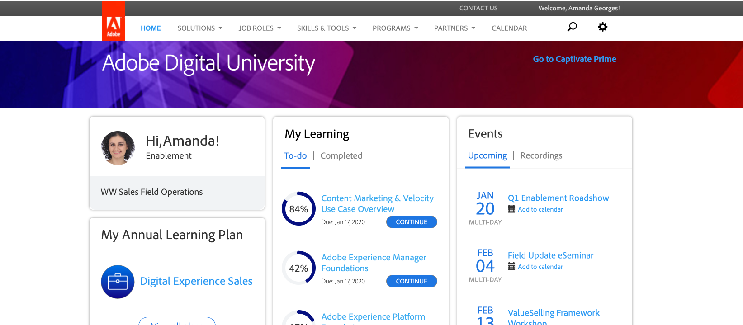The image size is (743, 325).
Task: Continue Content Marketing & Velocity course
Action: pos(411,222)
